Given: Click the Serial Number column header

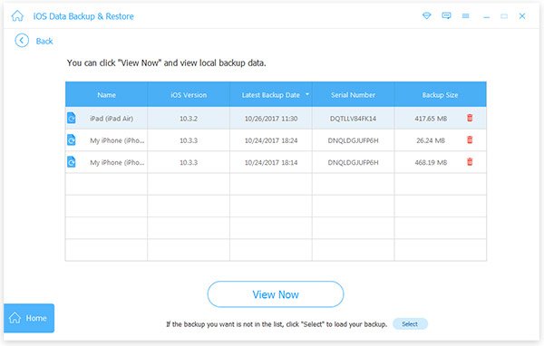Looking at the screenshot, I should coord(353,94).
